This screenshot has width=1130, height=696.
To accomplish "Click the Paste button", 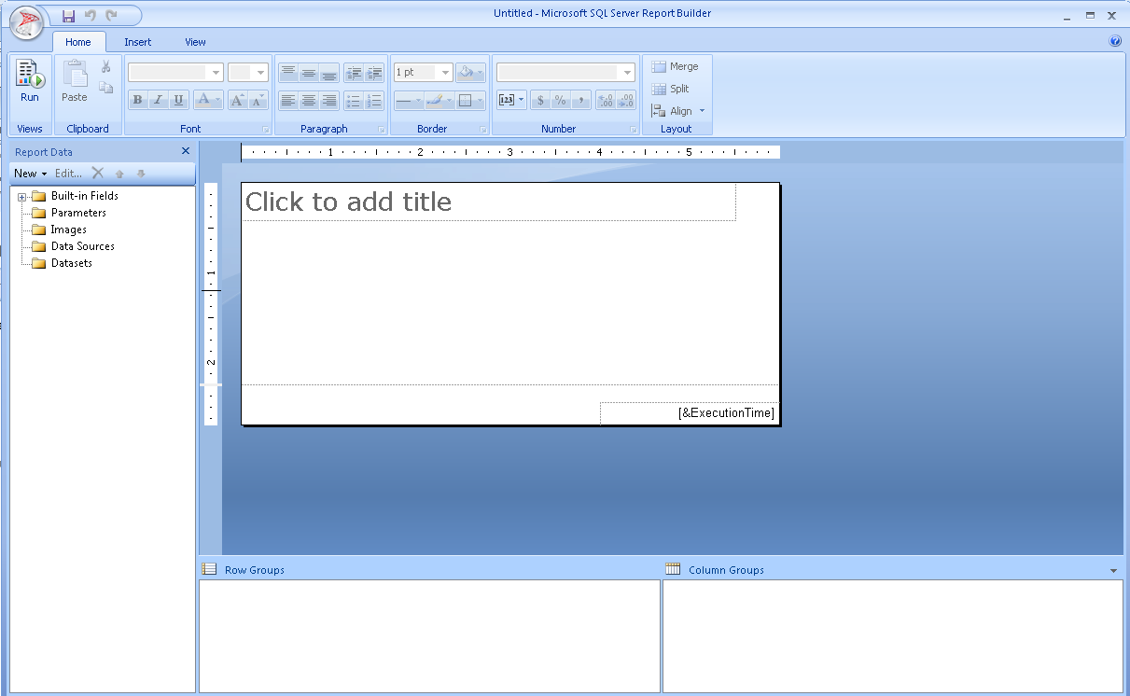I will [x=75, y=82].
